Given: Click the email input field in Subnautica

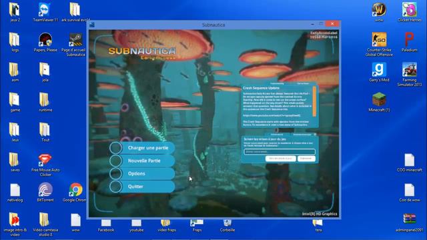Looking at the screenshot, I should coord(280,151).
